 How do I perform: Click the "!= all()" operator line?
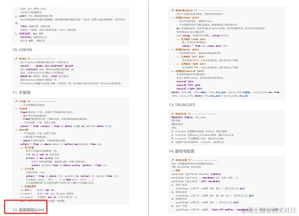[x=37, y=190]
